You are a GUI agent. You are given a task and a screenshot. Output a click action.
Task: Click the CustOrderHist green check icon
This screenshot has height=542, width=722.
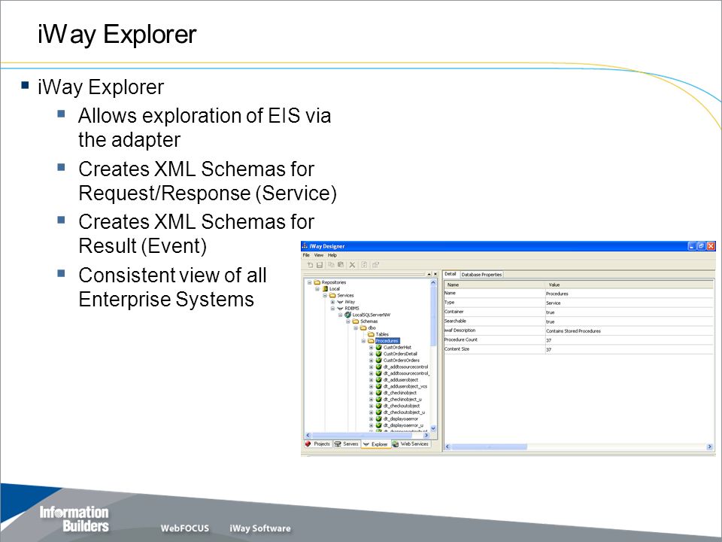coord(379,348)
